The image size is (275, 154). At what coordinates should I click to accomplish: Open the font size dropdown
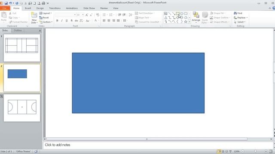[83, 15]
